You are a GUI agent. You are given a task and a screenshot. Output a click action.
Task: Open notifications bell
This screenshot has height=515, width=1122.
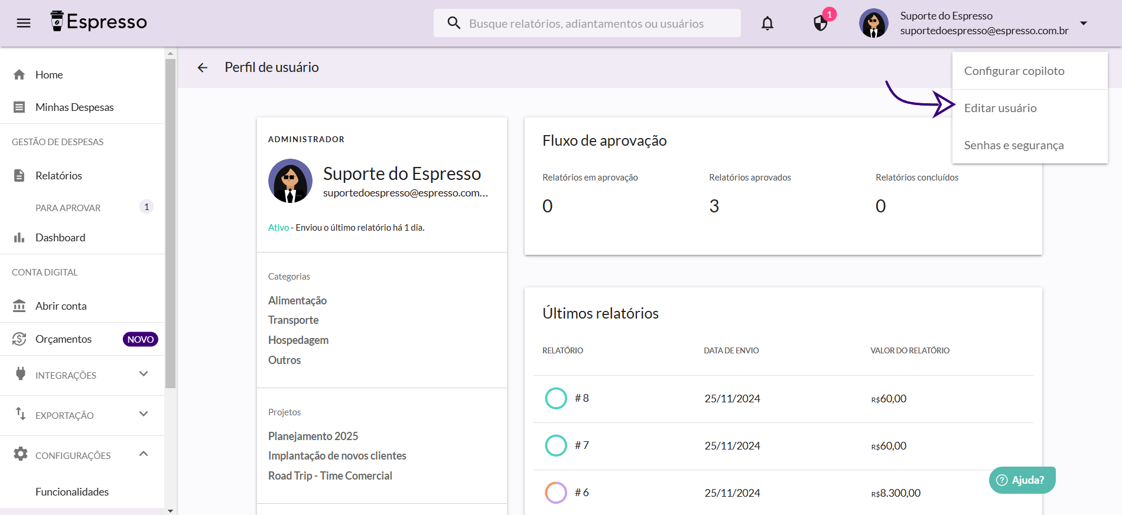point(767,23)
